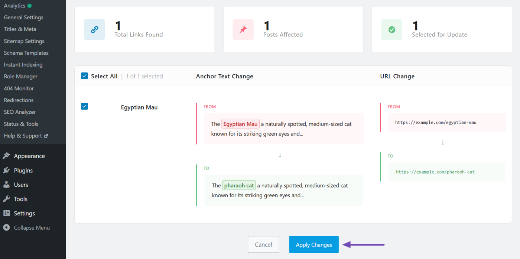Click the Plugins plug icon
The width and height of the screenshot is (520, 259).
(6, 170)
